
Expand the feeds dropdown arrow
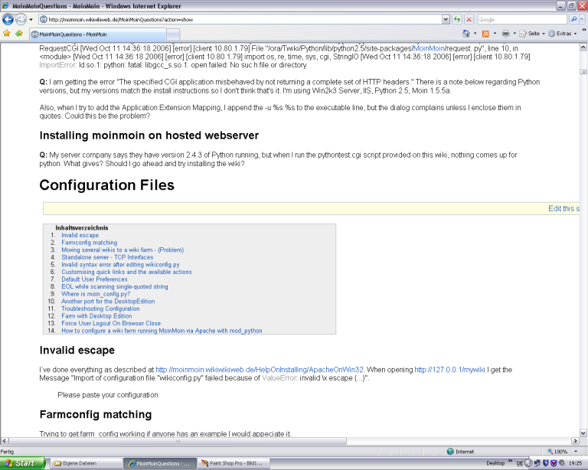(x=495, y=34)
